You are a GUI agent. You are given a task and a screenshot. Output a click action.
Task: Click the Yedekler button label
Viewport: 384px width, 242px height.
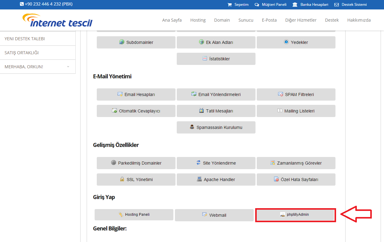(299, 42)
